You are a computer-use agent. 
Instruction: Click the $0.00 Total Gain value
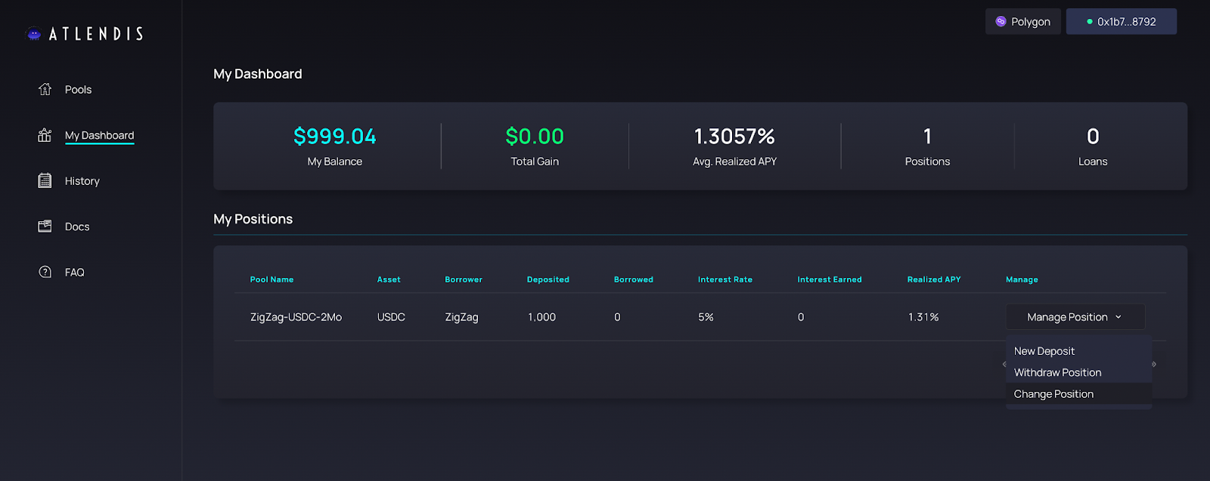click(x=535, y=137)
